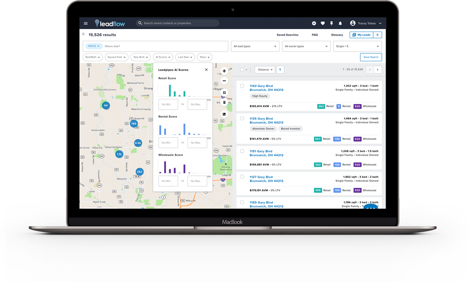This screenshot has height=283, width=469.
Task: Zoom out on the map
Action: tap(224, 81)
